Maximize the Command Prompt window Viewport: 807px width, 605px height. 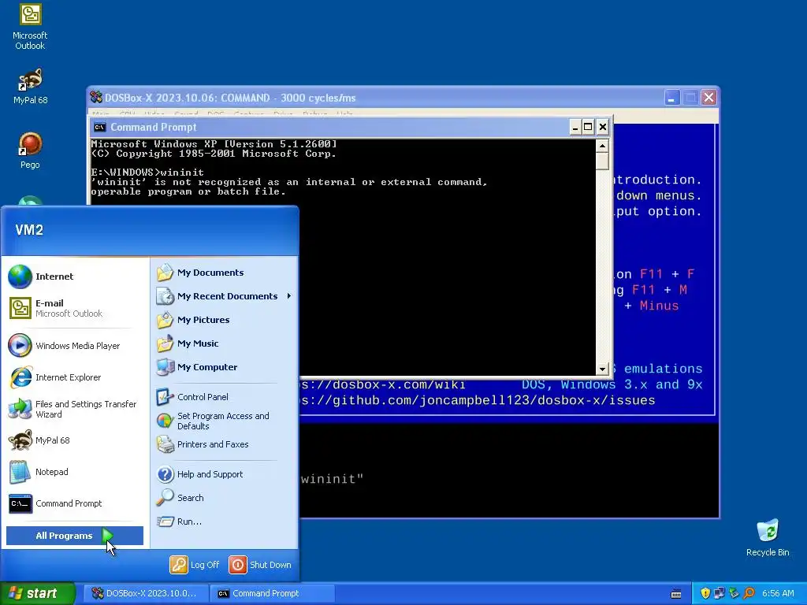point(588,127)
